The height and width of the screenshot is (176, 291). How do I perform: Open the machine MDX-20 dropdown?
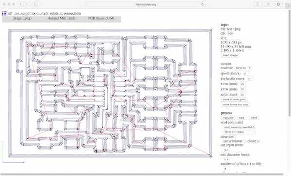243,68
